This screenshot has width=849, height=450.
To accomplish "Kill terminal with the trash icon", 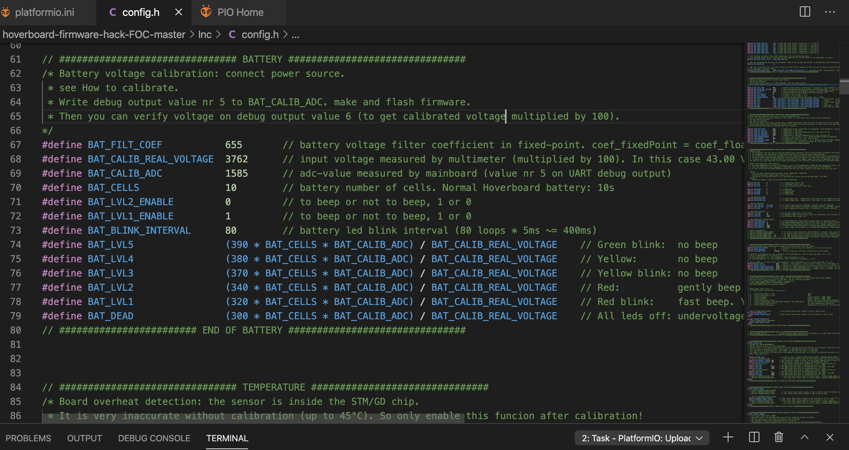I will (779, 437).
